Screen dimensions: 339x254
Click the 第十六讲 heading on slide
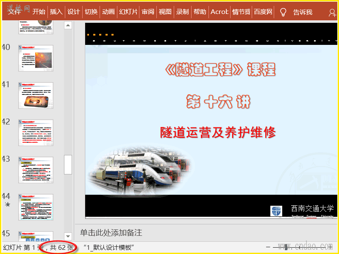coord(218,102)
